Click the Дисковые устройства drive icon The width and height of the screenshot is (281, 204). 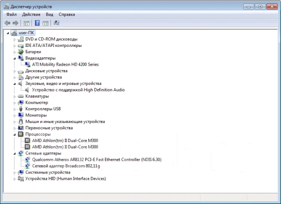pos(21,71)
